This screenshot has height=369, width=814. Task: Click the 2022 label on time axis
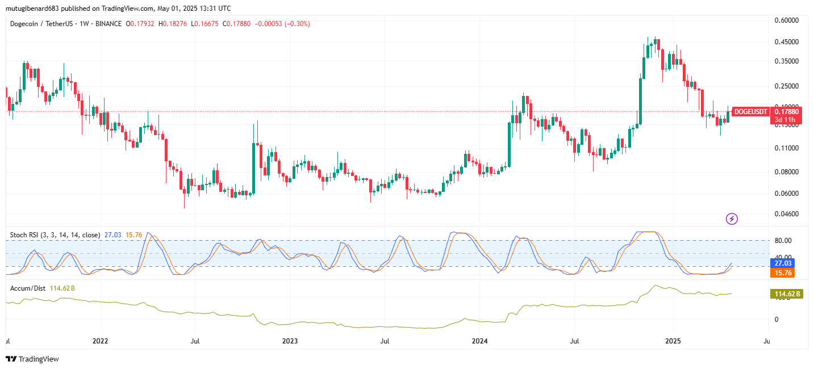tap(100, 341)
